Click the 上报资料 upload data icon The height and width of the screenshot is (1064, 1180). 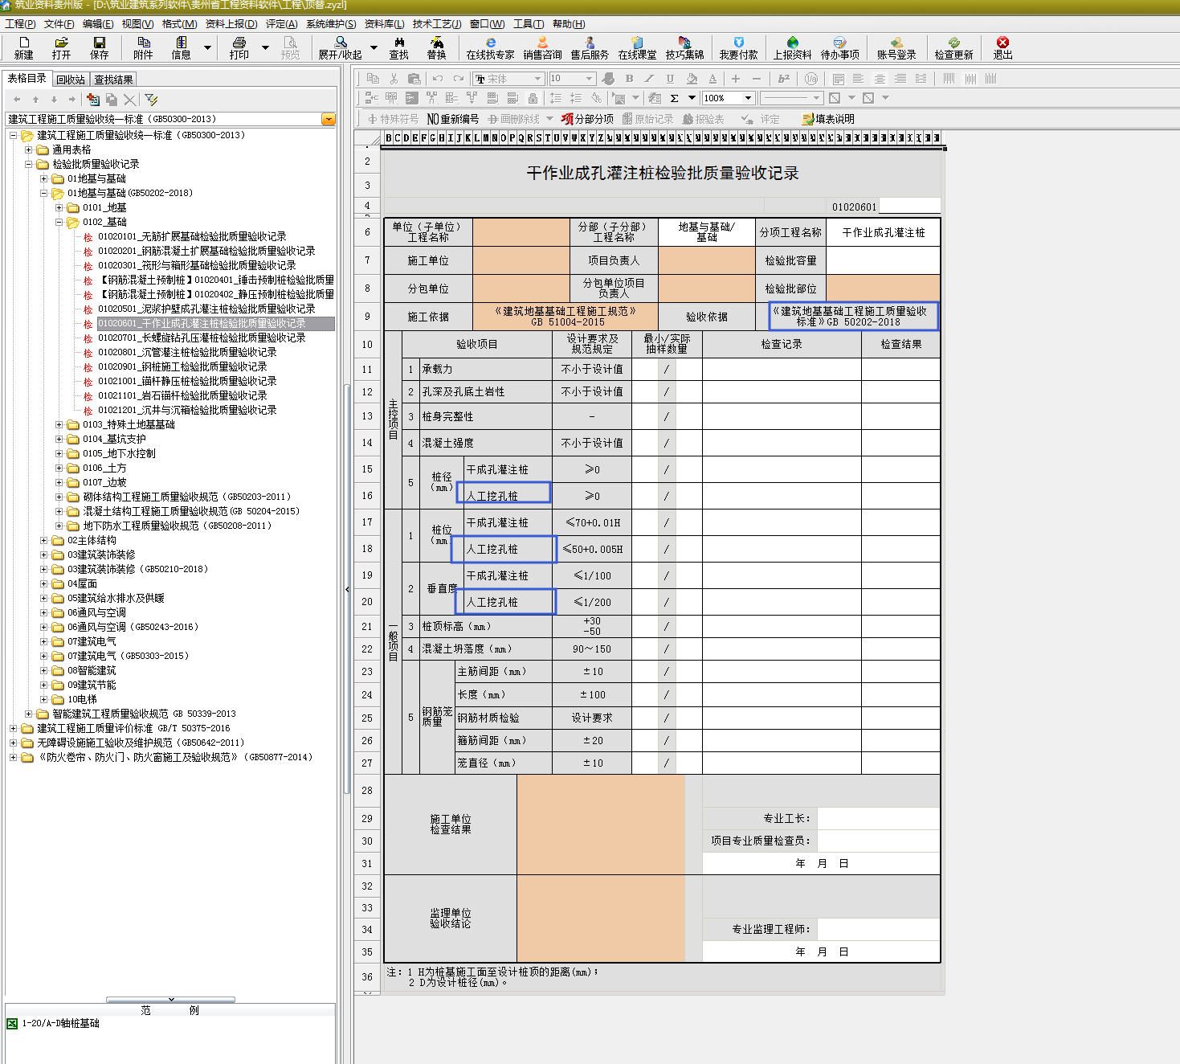792,48
